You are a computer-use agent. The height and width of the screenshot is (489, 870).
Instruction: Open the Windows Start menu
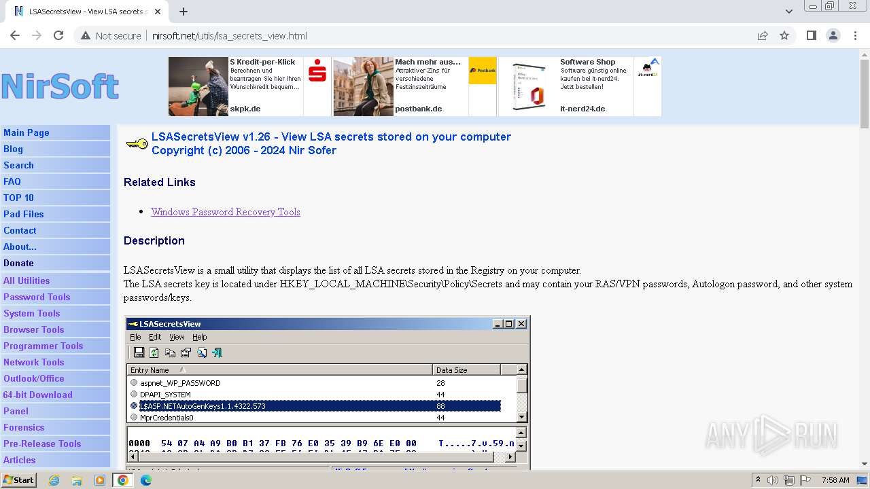pyautogui.click(x=19, y=480)
